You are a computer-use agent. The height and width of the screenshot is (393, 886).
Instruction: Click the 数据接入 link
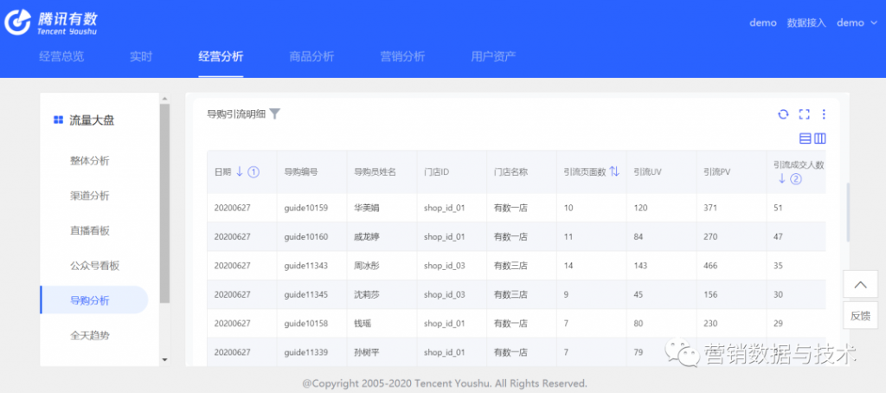[806, 23]
